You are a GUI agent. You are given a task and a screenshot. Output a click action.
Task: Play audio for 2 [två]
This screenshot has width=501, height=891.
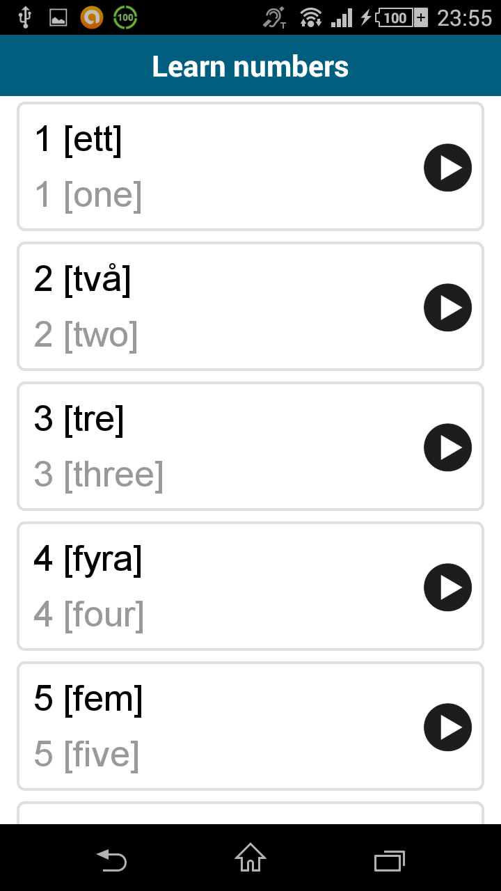[447, 308]
